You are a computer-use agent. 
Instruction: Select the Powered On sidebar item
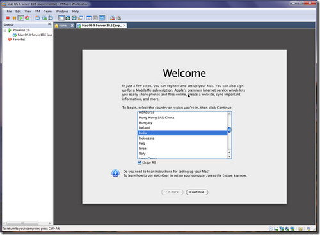(x=19, y=30)
